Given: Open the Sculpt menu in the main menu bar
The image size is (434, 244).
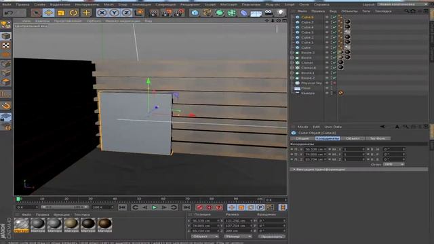Looking at the screenshot, I should point(210,5).
